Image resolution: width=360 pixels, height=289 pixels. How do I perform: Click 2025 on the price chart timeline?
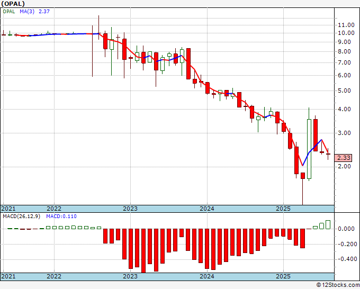[283, 209]
